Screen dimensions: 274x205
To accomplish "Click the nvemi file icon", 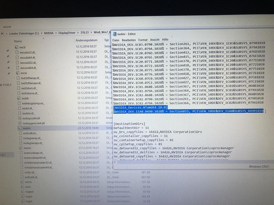I will [x=21, y=148].
